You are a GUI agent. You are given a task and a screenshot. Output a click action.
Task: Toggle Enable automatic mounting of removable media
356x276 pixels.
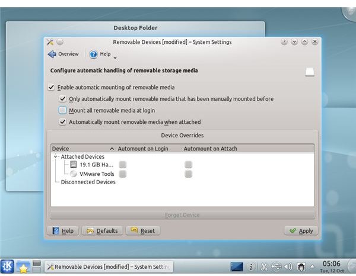(x=51, y=87)
